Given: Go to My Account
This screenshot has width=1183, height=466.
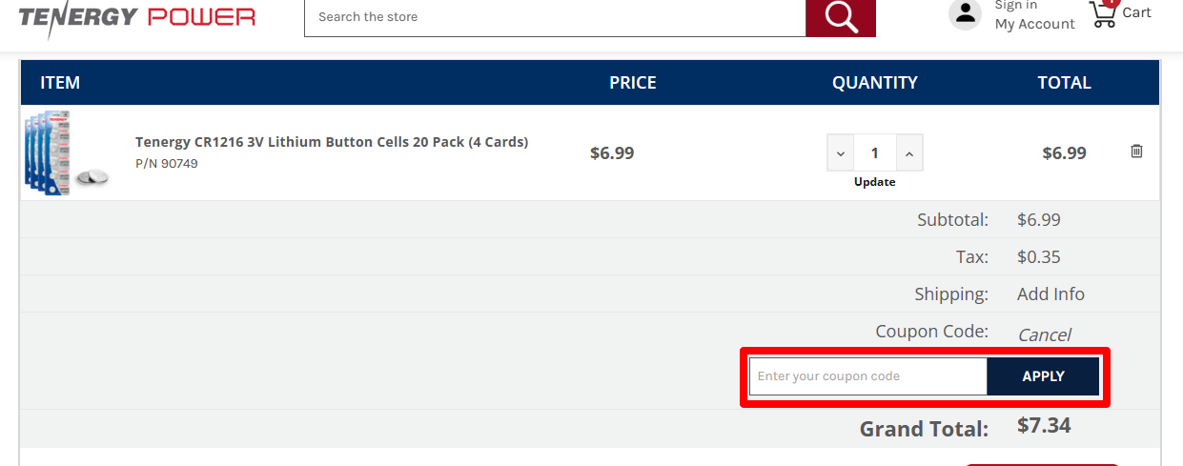Looking at the screenshot, I should click(1034, 25).
